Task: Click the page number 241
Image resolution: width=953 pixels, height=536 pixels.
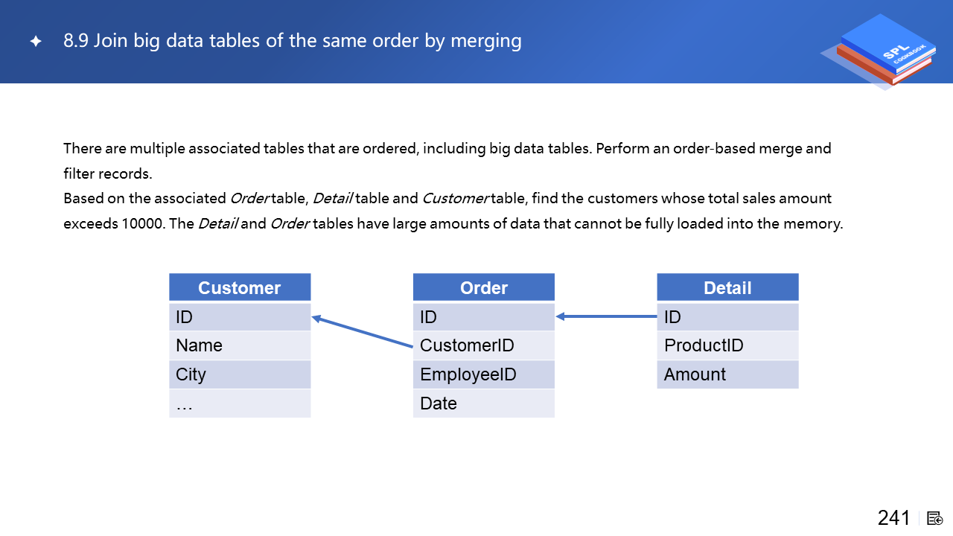Action: (x=893, y=518)
